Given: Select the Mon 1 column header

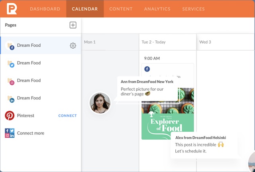Looking at the screenshot, I should coord(110,42).
